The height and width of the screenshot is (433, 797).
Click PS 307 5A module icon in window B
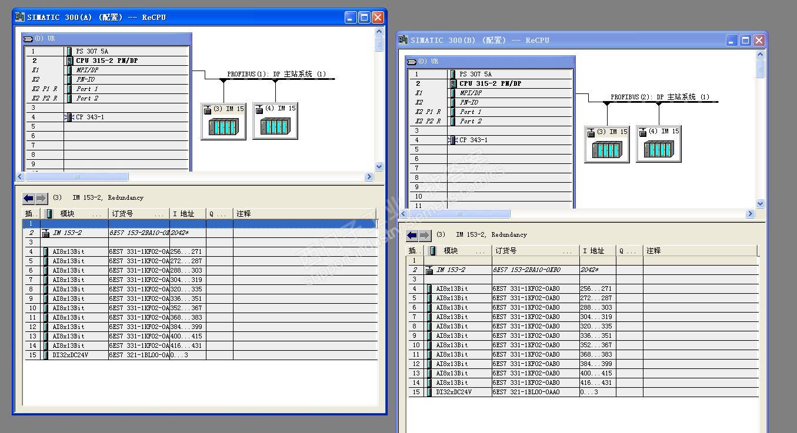click(x=453, y=74)
